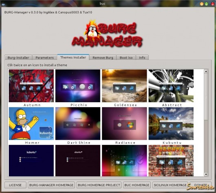Click the 'Homer' theme label
Viewport: 216px width, 193px height.
point(32,143)
